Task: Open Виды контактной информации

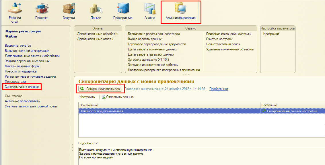Action: pos(27,51)
